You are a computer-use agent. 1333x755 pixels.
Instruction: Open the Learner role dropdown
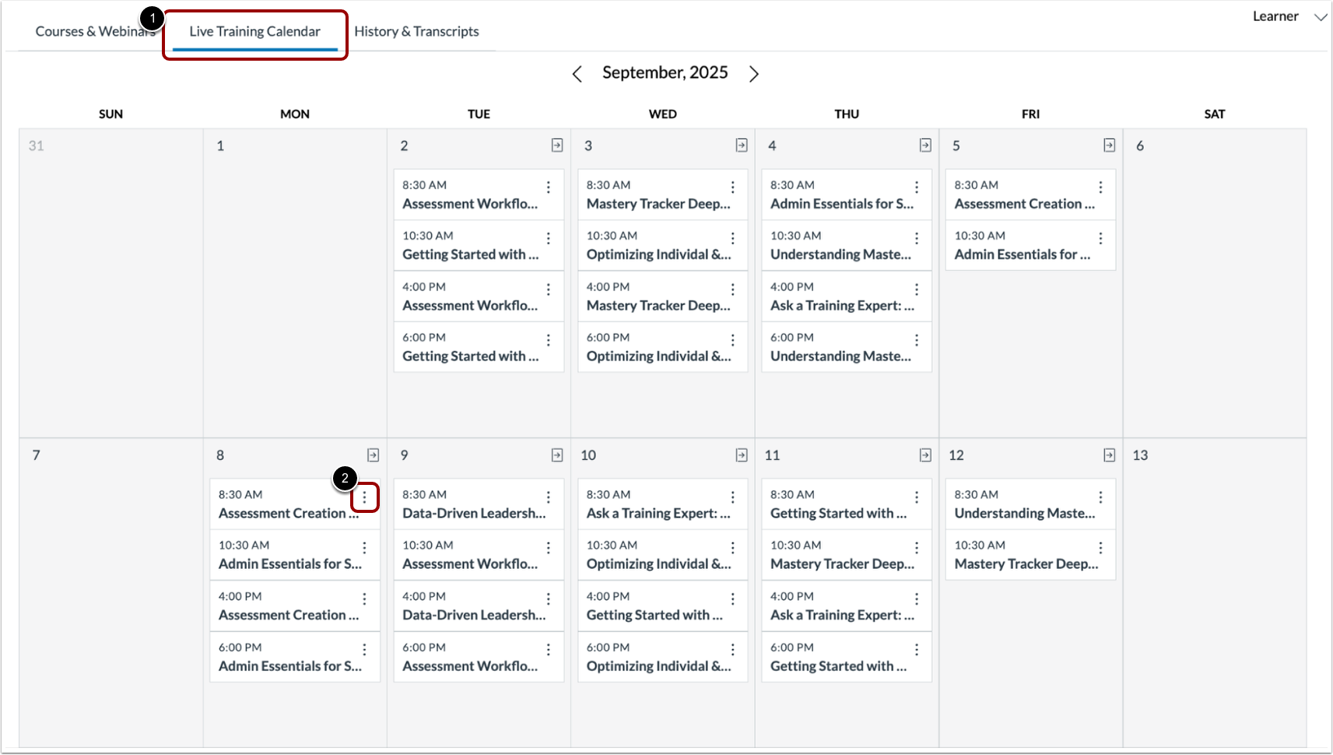coord(1289,16)
